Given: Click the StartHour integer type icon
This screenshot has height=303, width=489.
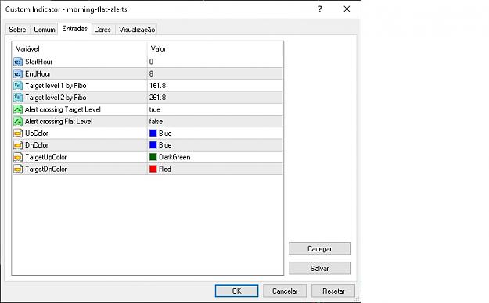Looking at the screenshot, I should point(18,62).
